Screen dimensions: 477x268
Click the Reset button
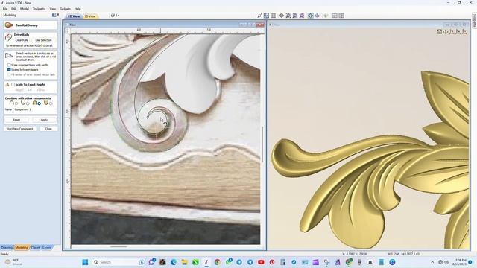click(x=16, y=120)
